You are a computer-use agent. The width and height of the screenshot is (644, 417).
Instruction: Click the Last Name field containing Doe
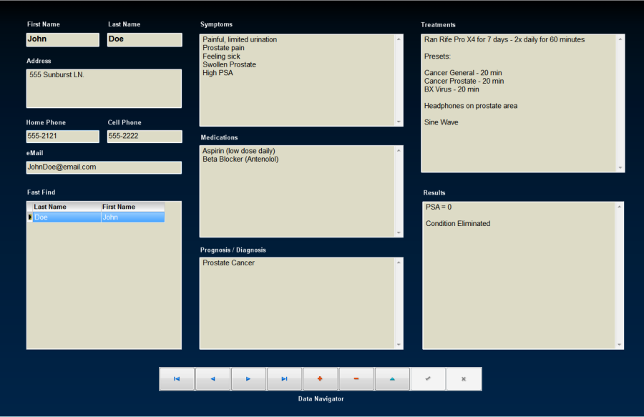145,40
